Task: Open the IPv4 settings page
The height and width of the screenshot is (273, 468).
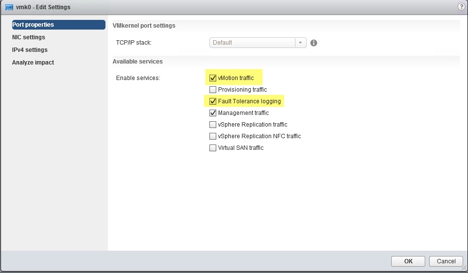Action: (x=30, y=50)
